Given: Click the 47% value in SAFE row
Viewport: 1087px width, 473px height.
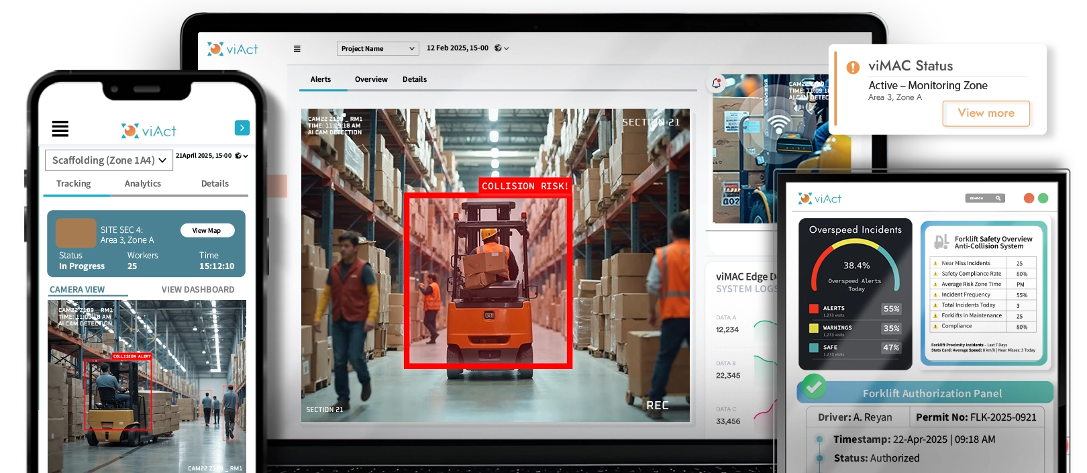Looking at the screenshot, I should (x=891, y=348).
